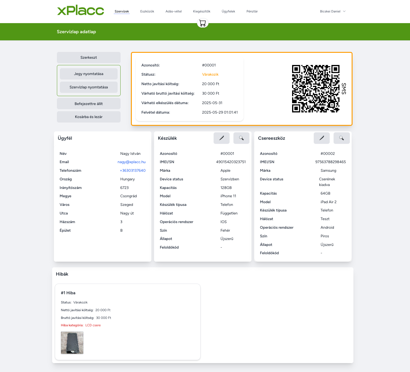
Task: Open the nagy@xplacc.hu email link
Action: tap(132, 162)
